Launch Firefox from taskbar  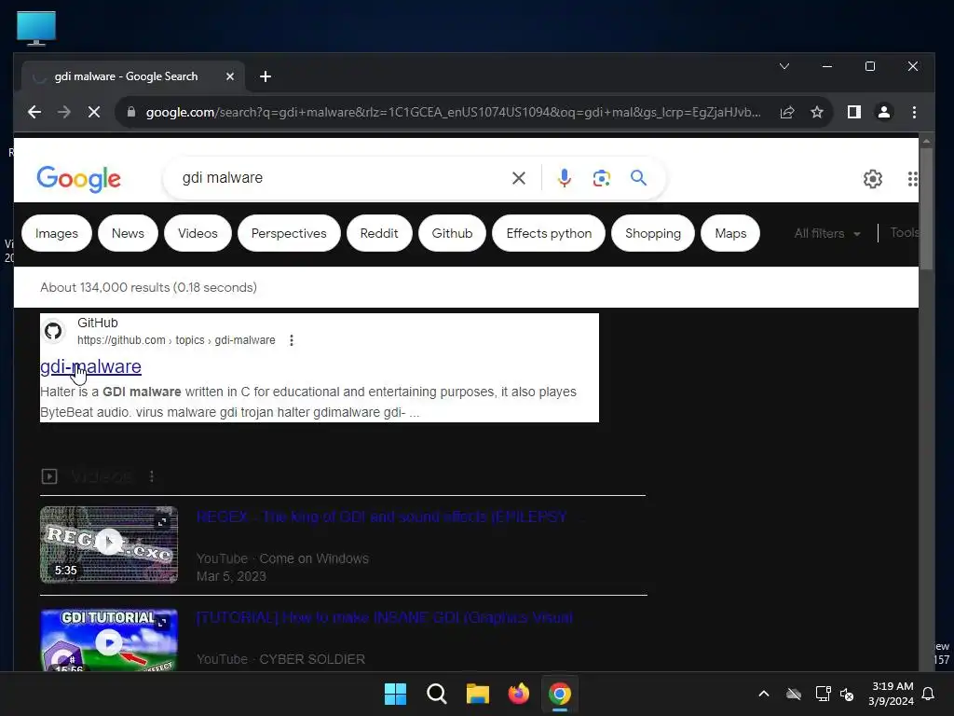coord(518,694)
